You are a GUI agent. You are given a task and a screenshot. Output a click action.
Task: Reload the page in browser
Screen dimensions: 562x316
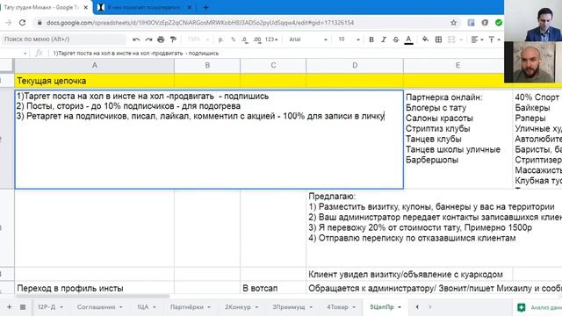[x=22, y=23]
